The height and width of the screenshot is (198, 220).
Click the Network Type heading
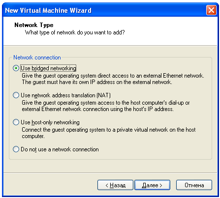[34, 25]
